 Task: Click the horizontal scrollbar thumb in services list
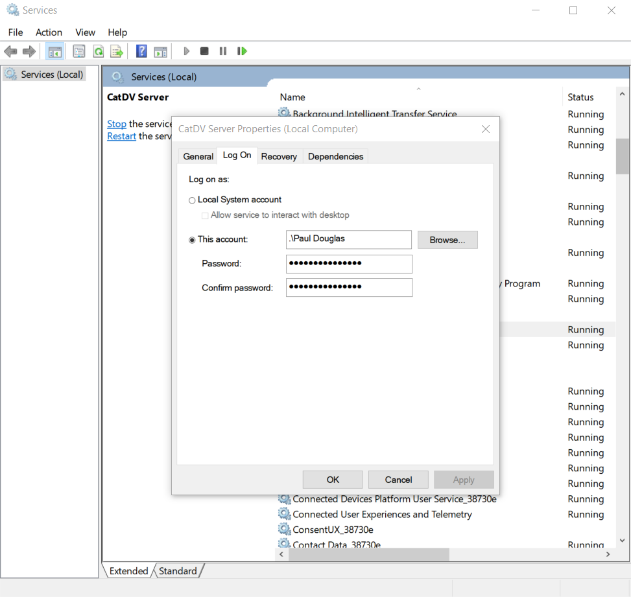click(368, 554)
